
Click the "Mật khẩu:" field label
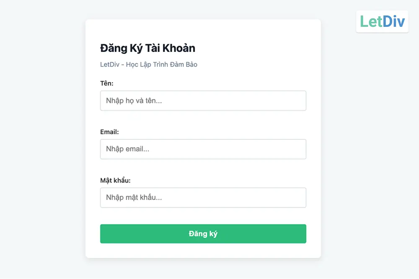click(115, 180)
